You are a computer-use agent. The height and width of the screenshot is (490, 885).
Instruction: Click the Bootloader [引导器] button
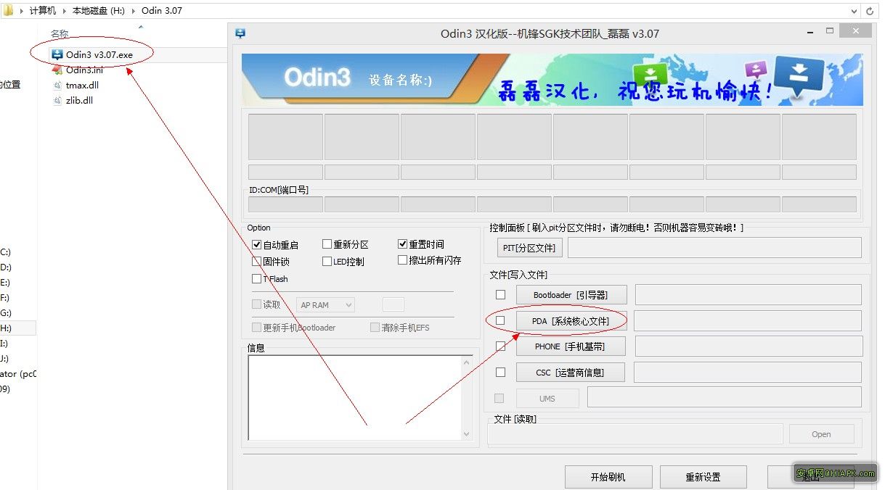point(570,295)
